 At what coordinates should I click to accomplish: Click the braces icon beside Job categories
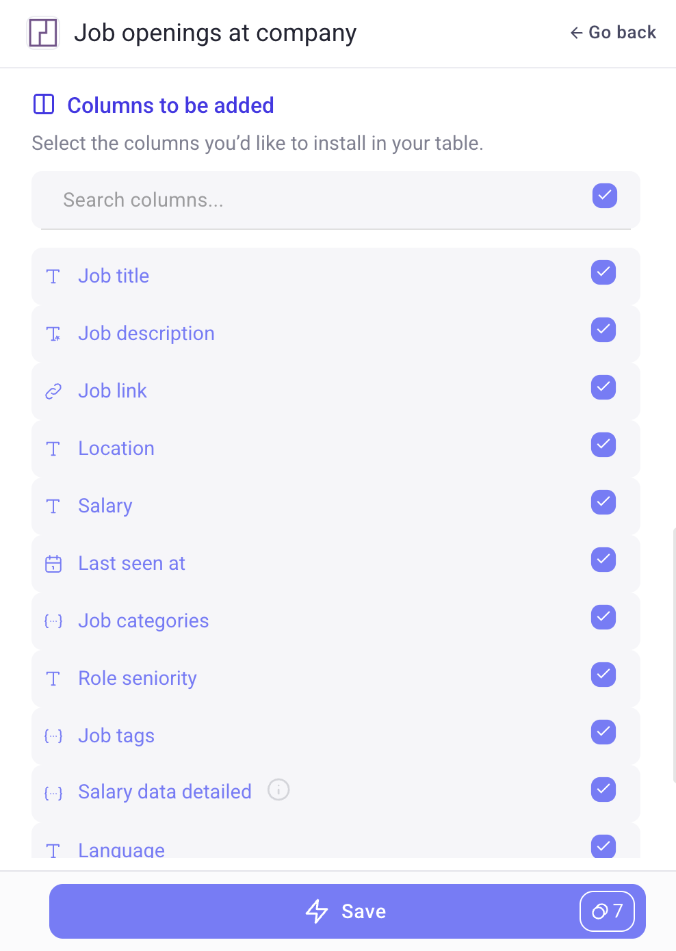coord(53,621)
